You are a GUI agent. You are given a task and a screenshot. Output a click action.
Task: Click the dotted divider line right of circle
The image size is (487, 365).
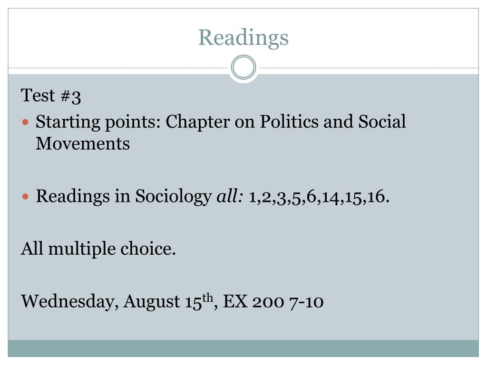[368, 67]
